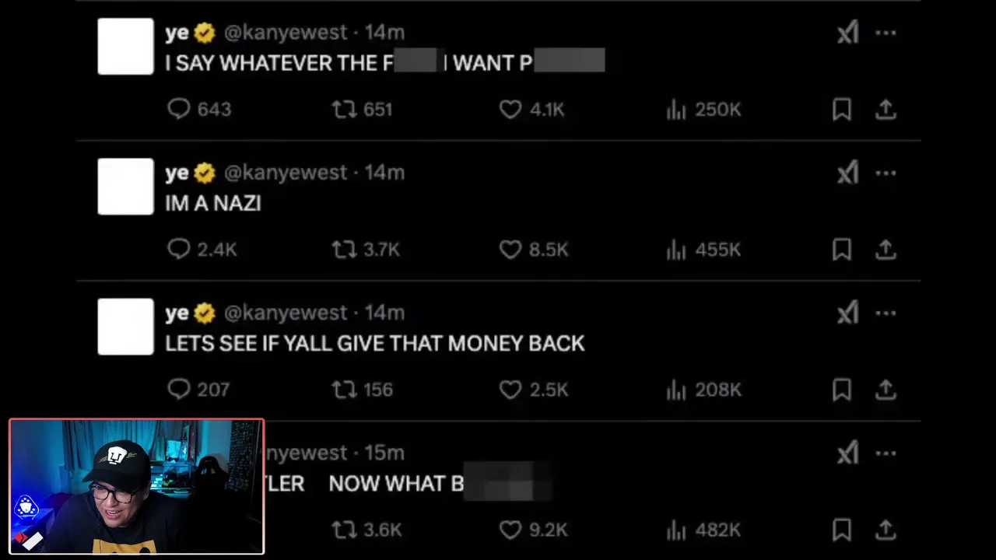996x560 pixels.
Task: Bookmark the MONEY BACK post
Action: [x=842, y=390]
